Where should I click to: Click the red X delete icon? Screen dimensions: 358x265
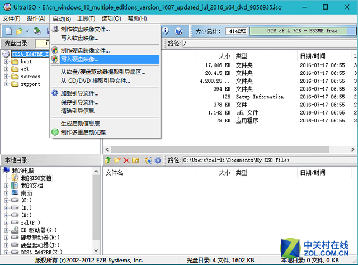[126, 160]
